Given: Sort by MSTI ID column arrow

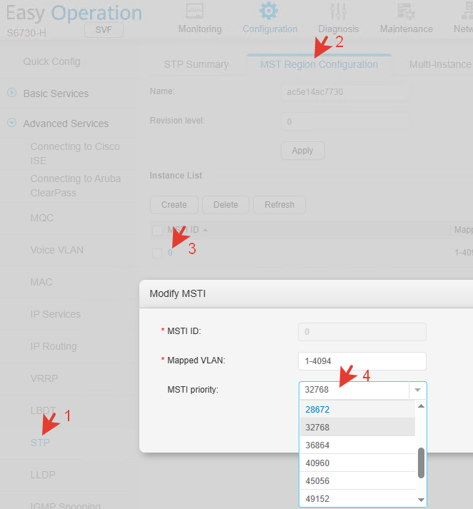Looking at the screenshot, I should tap(205, 230).
